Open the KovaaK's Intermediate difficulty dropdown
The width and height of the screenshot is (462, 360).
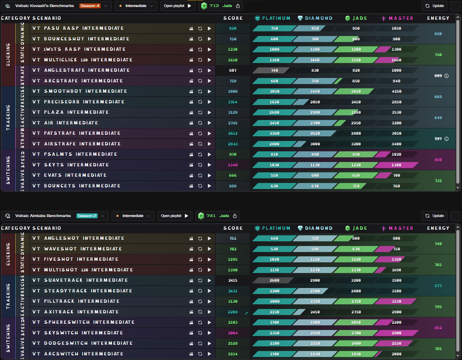coord(136,6)
